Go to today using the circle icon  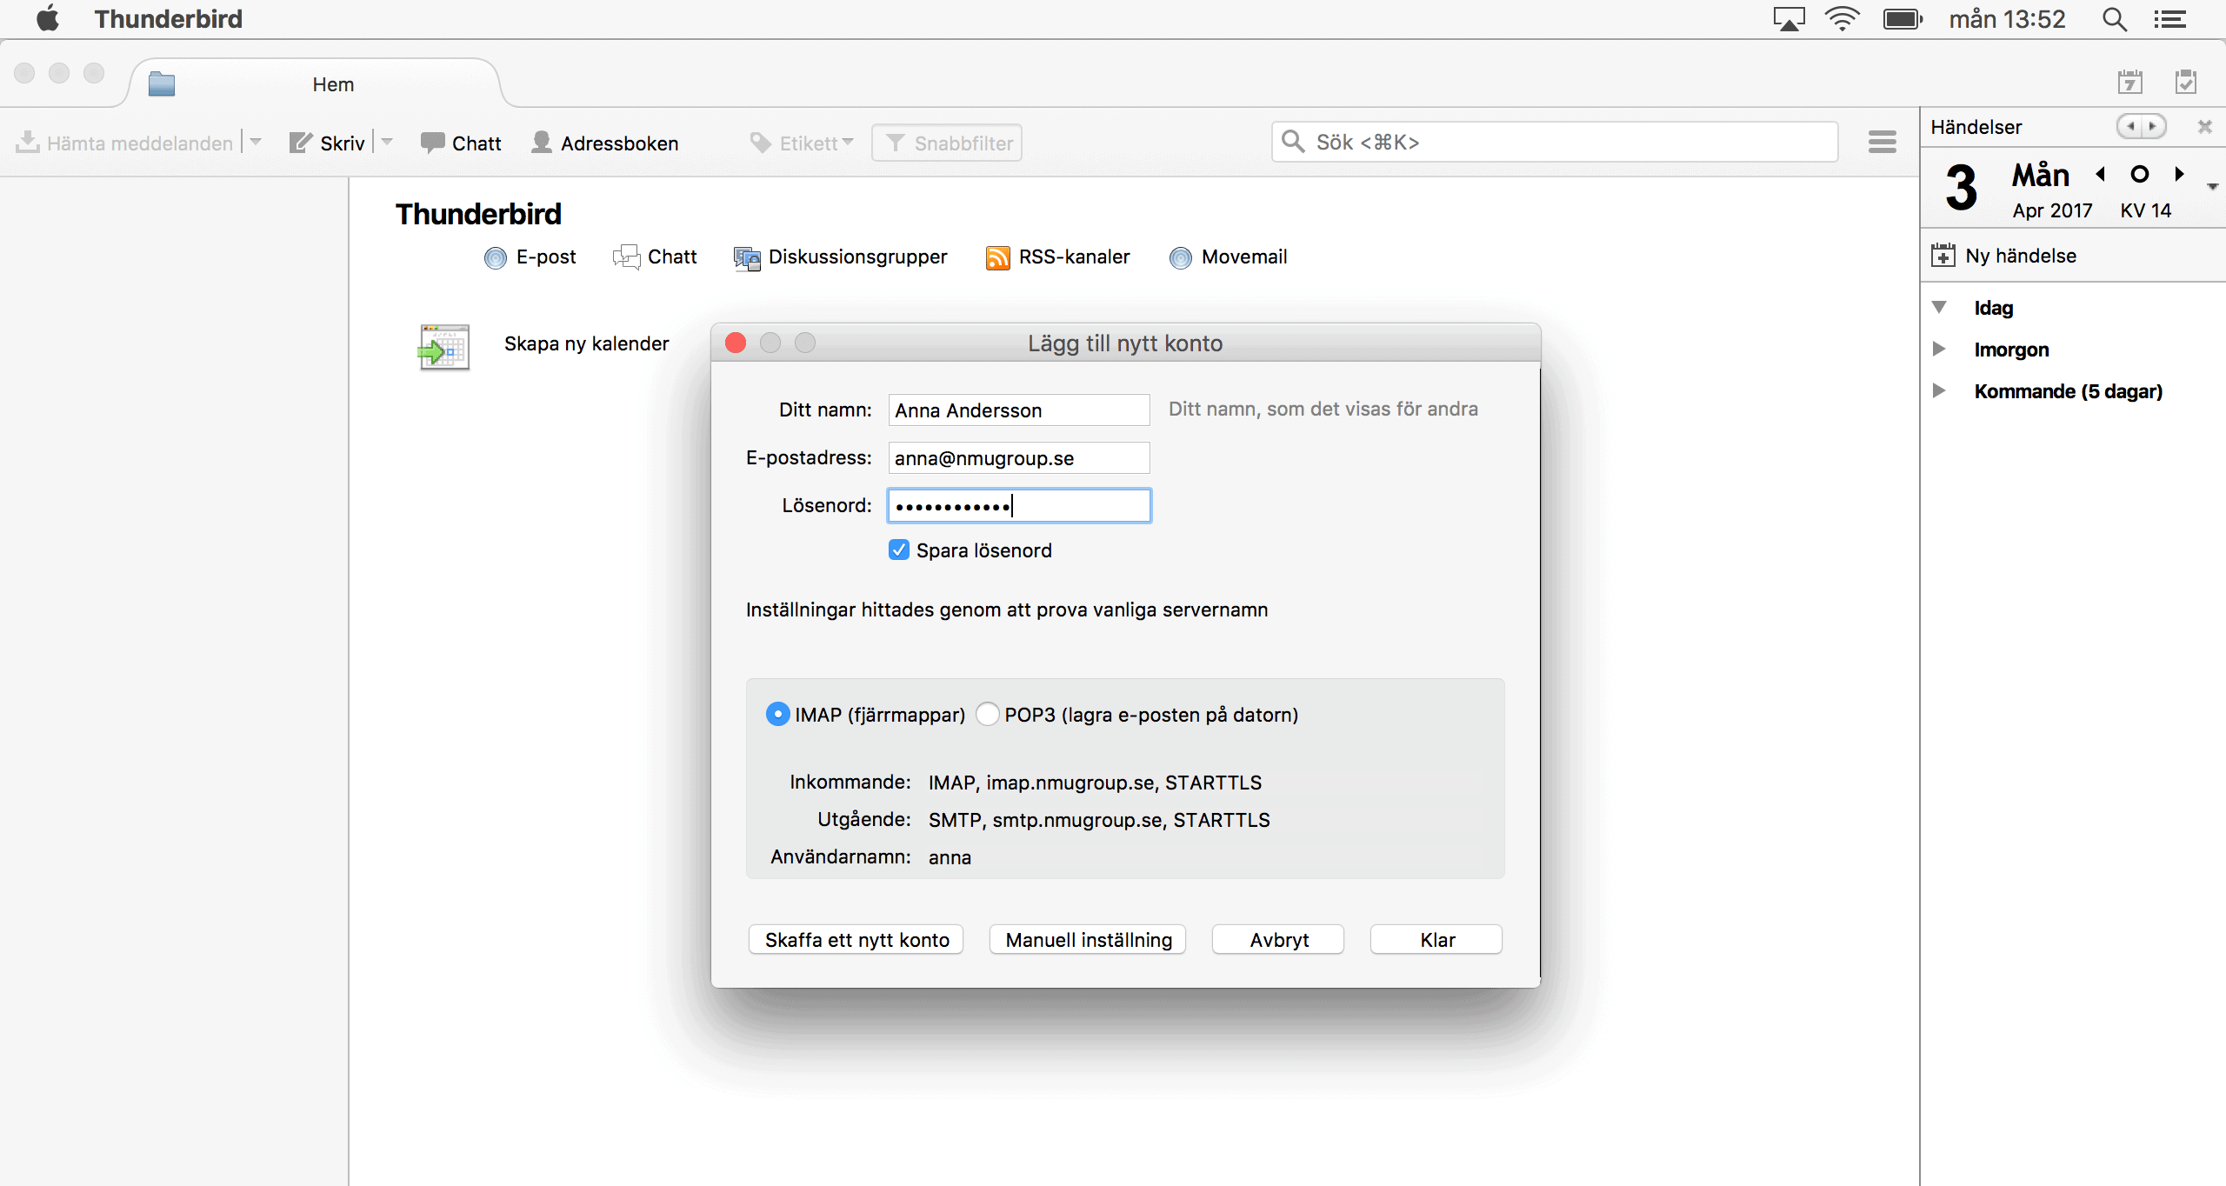pyautogui.click(x=2140, y=174)
